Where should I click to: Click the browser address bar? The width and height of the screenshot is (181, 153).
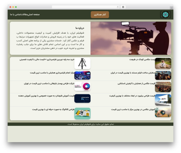pyautogui.click(x=85, y=7)
